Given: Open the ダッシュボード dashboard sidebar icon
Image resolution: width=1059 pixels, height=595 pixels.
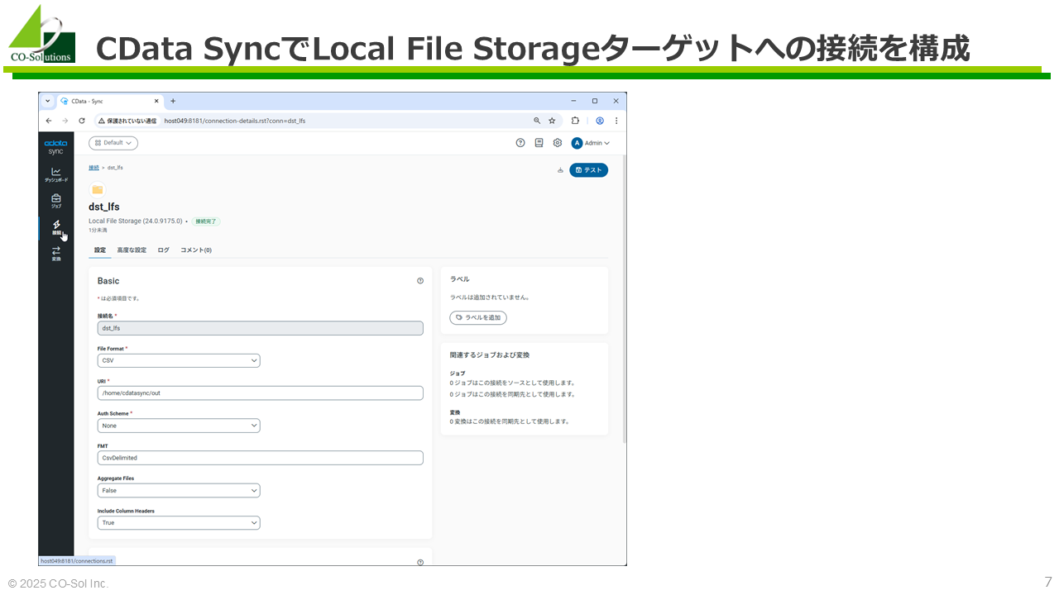Looking at the screenshot, I should (56, 174).
